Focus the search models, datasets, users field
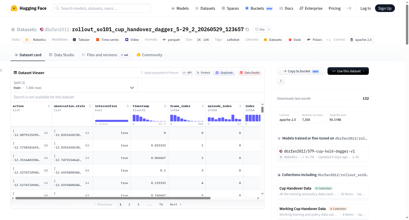The image size is (409, 220). [102, 8]
